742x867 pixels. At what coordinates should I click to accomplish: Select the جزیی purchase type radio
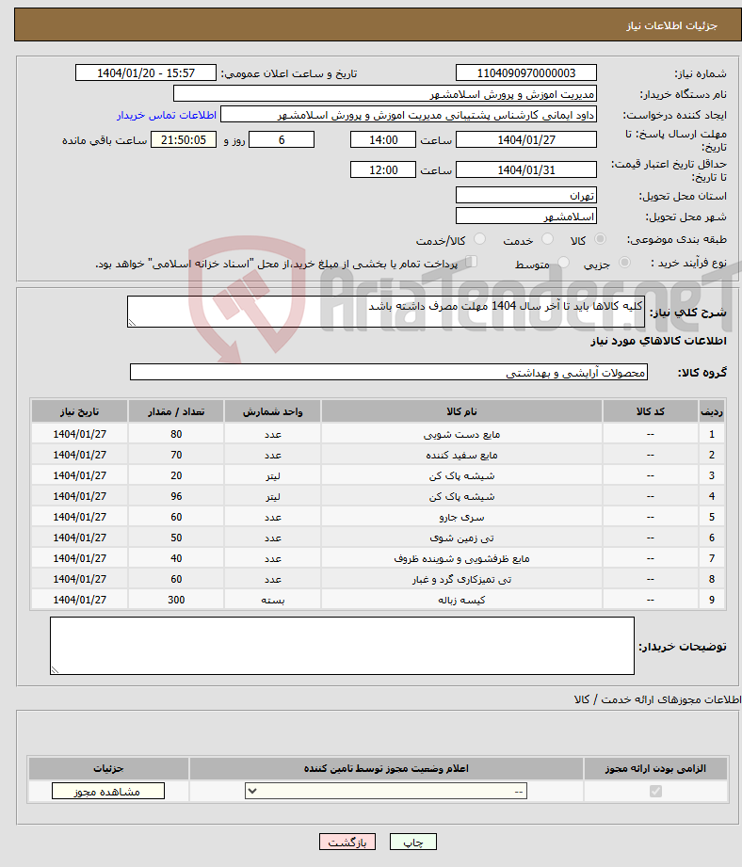coord(624,263)
